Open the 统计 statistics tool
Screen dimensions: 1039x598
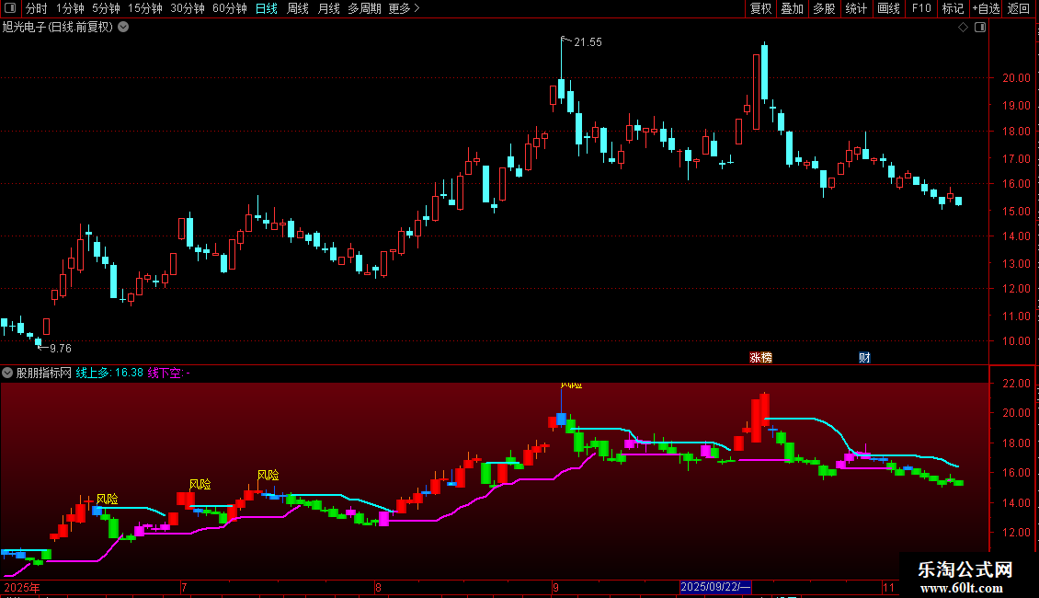point(856,8)
